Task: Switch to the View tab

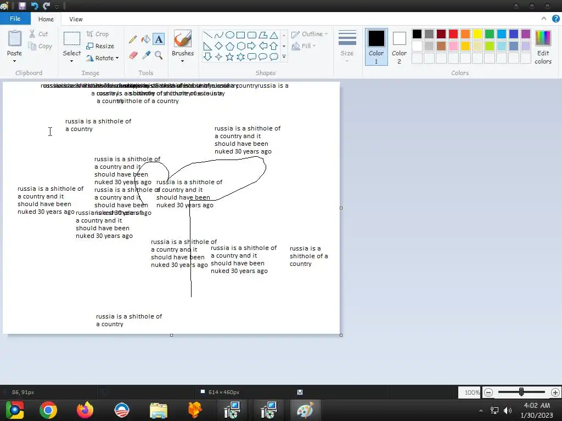Action: click(x=76, y=19)
